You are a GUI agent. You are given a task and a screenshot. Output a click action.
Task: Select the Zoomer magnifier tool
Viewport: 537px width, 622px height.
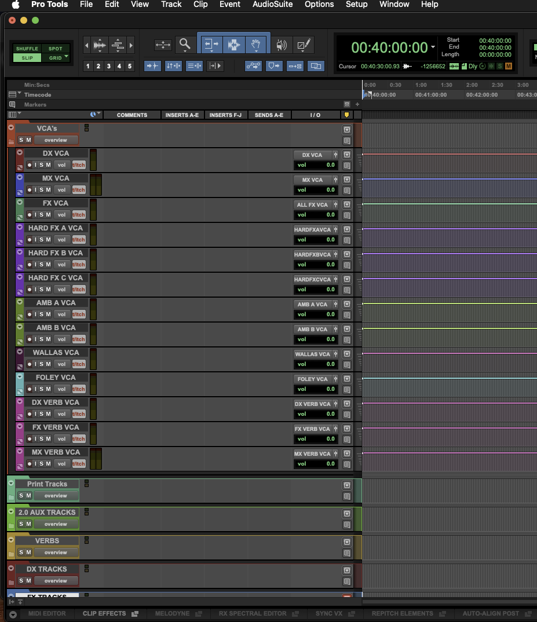185,44
